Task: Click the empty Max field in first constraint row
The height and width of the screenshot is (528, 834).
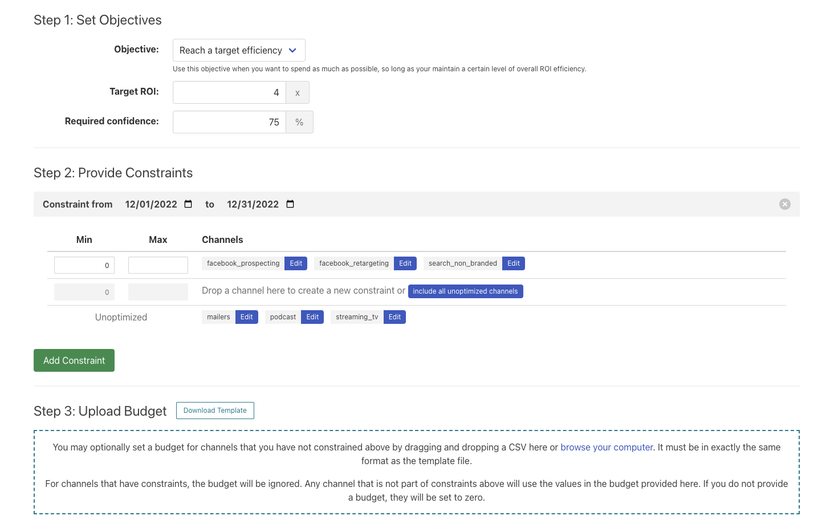Action: pyautogui.click(x=158, y=265)
